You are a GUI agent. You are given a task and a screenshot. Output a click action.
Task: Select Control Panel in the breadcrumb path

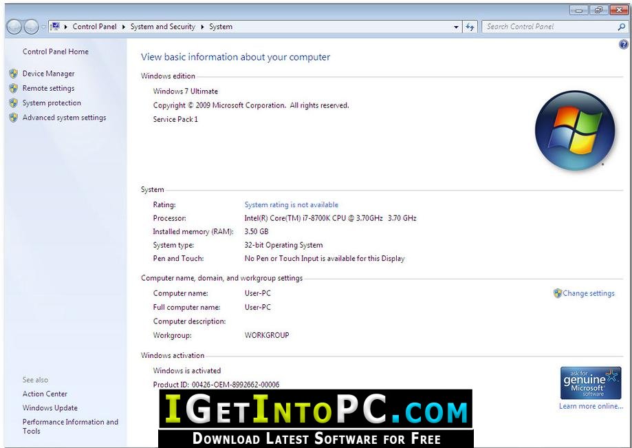[x=94, y=27]
